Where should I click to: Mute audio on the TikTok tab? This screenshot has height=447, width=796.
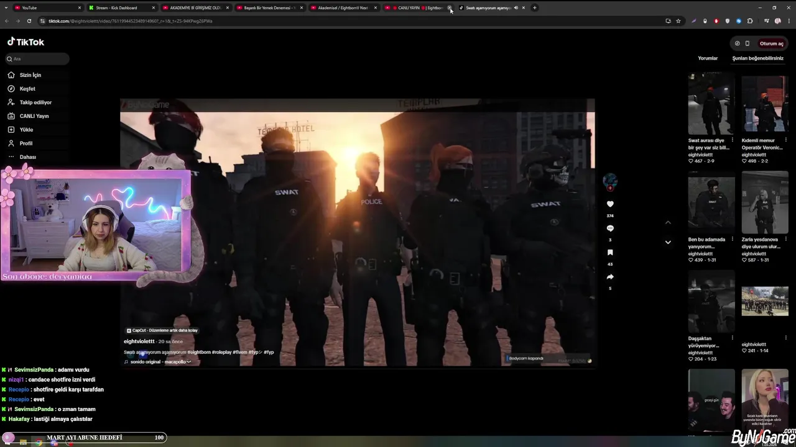516,7
